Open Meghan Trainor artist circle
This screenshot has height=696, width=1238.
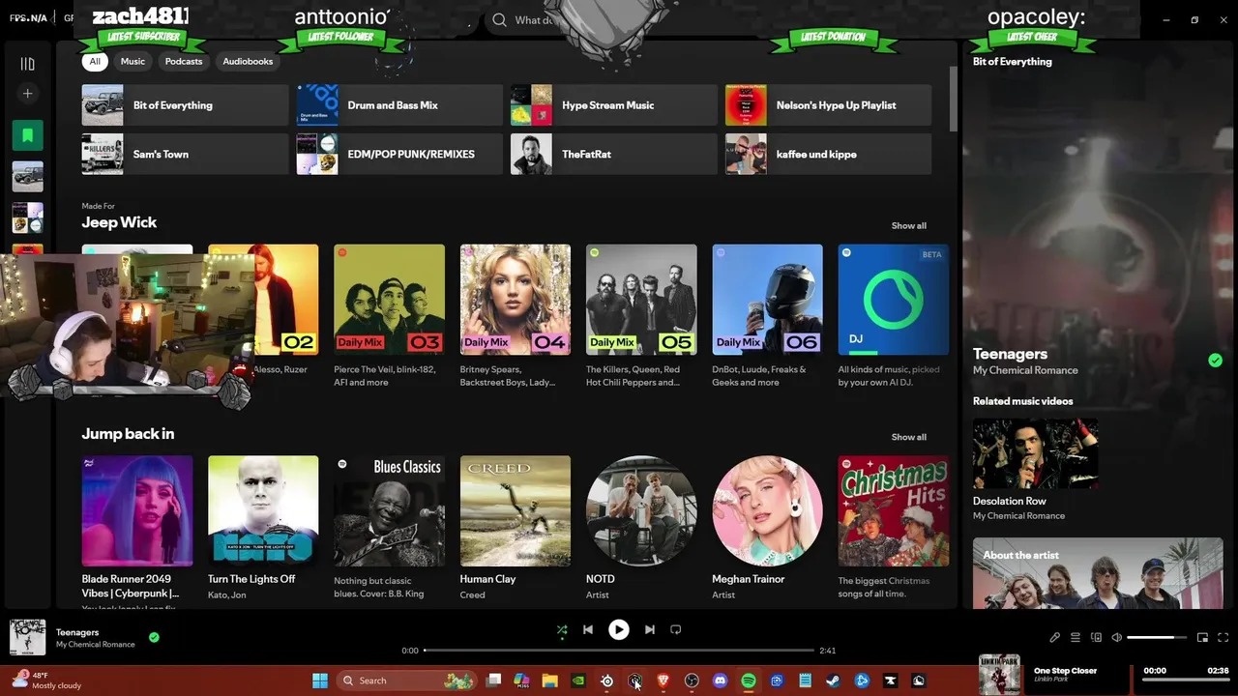click(x=767, y=511)
